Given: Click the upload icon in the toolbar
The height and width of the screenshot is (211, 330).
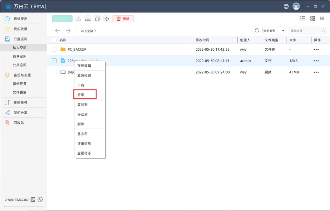Looking at the screenshot, I should click(x=78, y=19).
